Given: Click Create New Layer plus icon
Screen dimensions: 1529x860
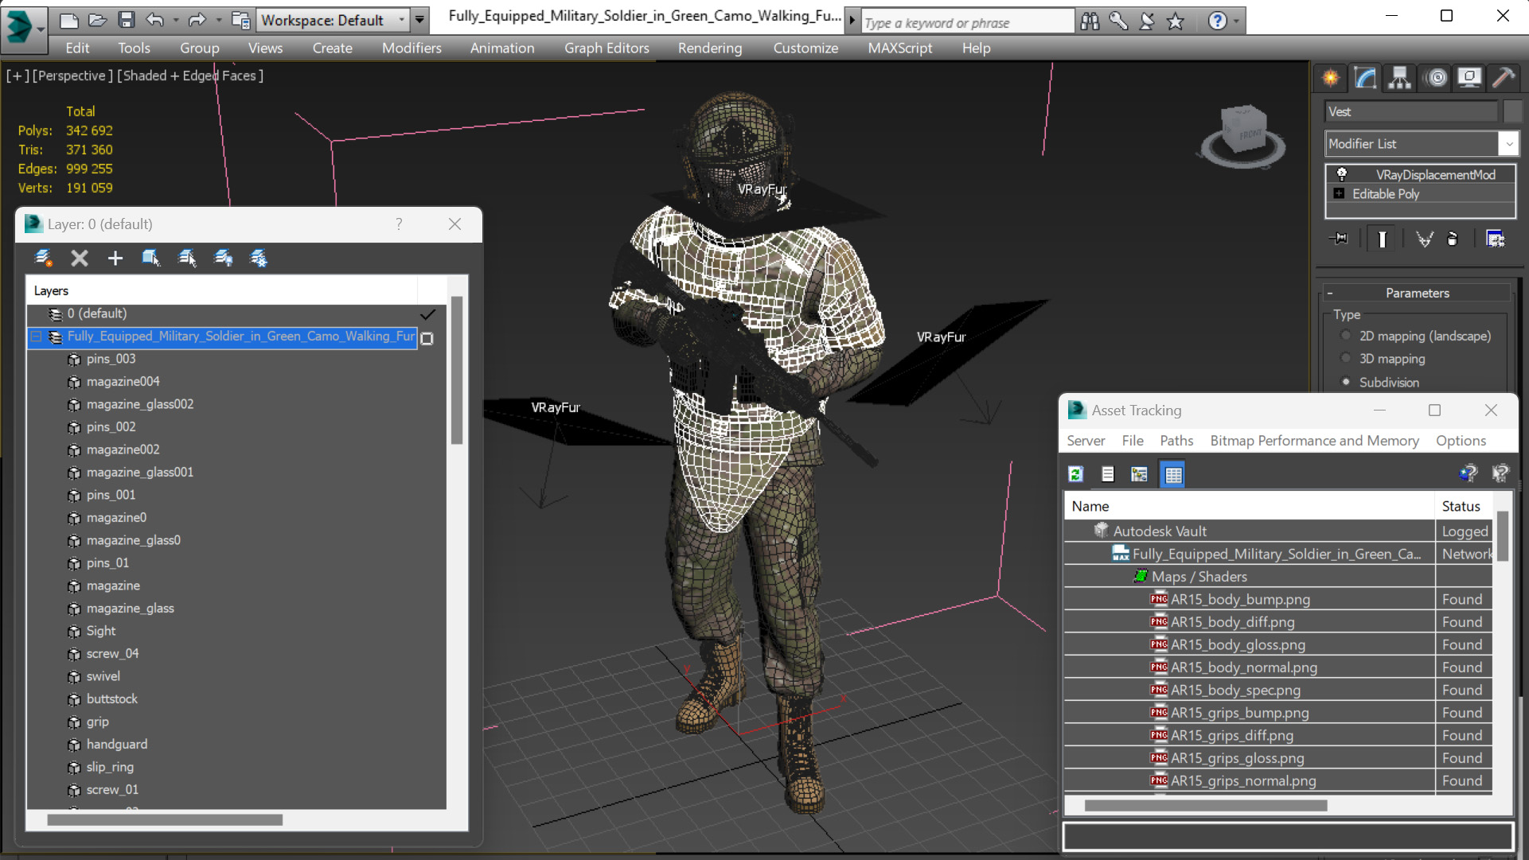Looking at the screenshot, I should [x=115, y=258].
